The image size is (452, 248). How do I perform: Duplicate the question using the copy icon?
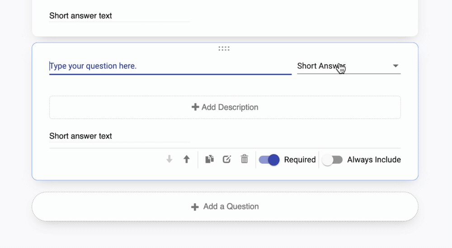(209, 159)
